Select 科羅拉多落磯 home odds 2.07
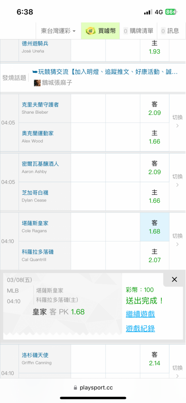Screen dimensions: 186x403 pyautogui.click(x=155, y=256)
